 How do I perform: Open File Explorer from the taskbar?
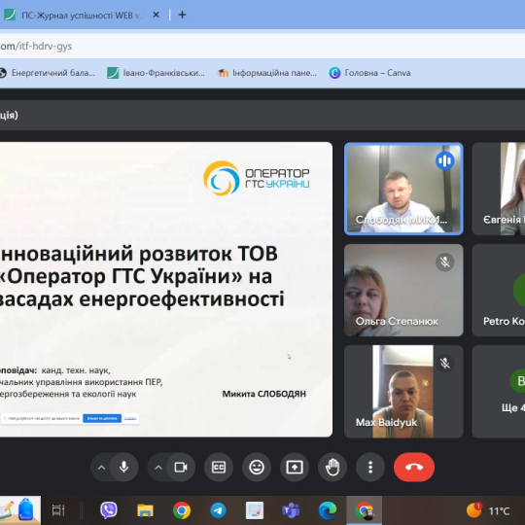(x=145, y=510)
